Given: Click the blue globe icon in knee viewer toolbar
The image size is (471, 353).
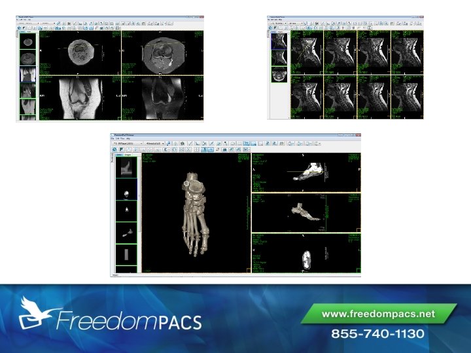Looking at the screenshot, I should point(19,28).
